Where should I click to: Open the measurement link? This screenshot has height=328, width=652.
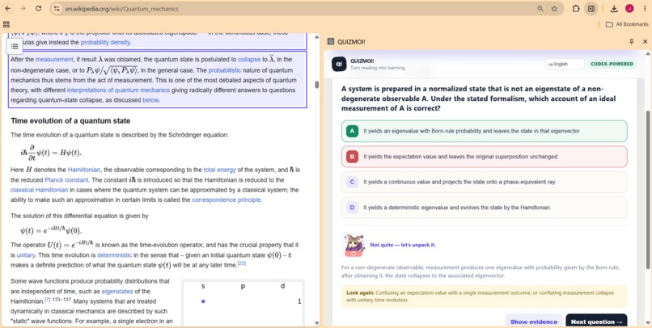click(54, 59)
